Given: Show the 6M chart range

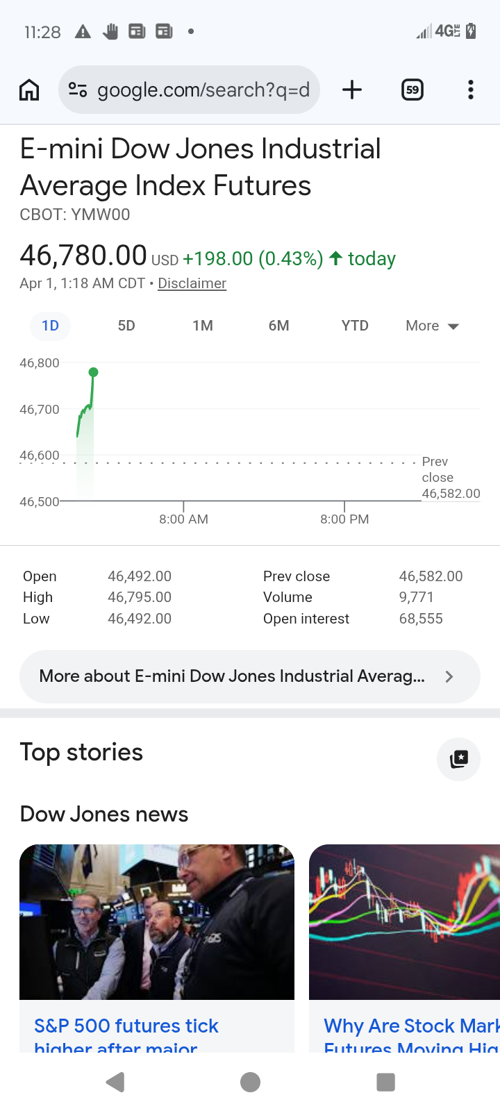Looking at the screenshot, I should [x=278, y=326].
